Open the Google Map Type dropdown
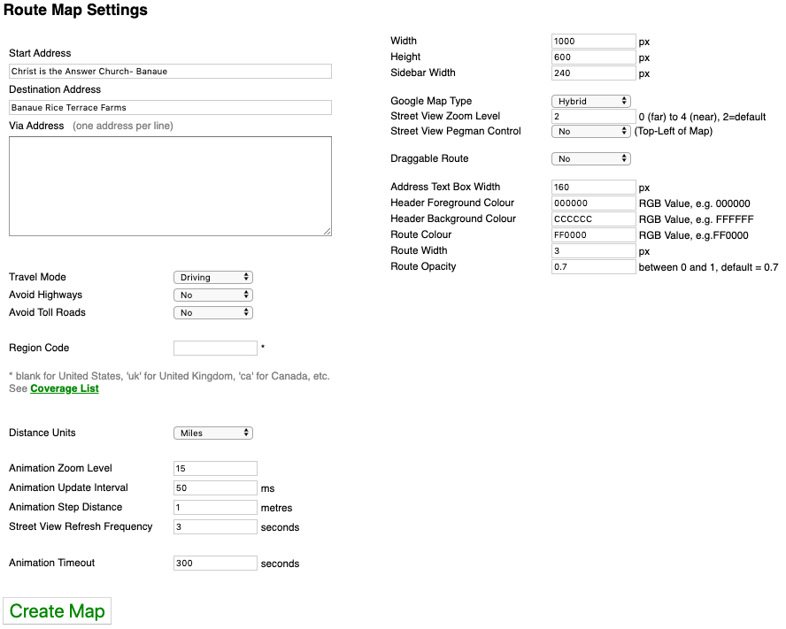Screen dimensions: 786x629 590,101
